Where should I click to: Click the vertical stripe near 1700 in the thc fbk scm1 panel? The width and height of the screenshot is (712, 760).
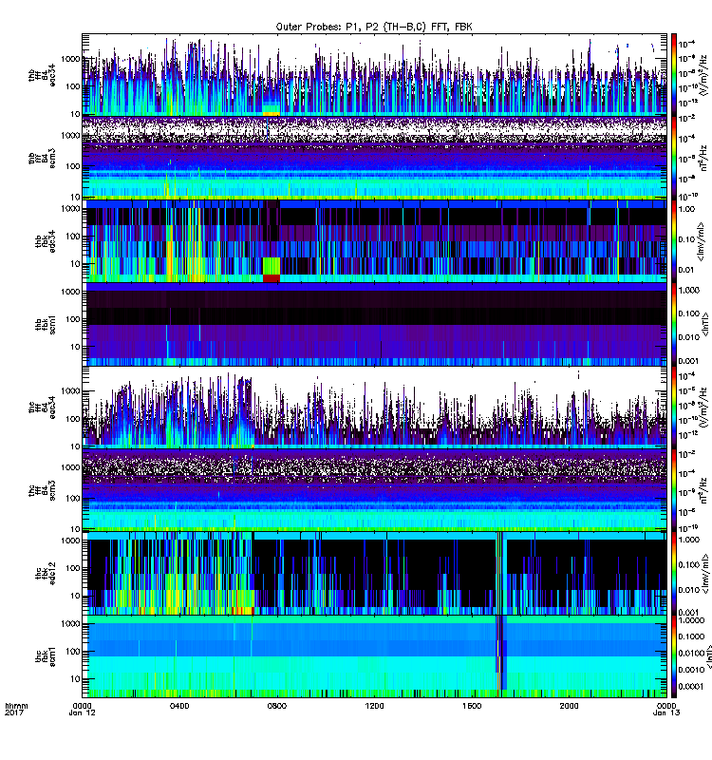click(500, 652)
